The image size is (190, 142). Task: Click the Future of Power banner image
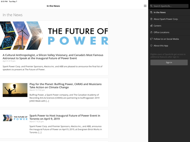54,36
